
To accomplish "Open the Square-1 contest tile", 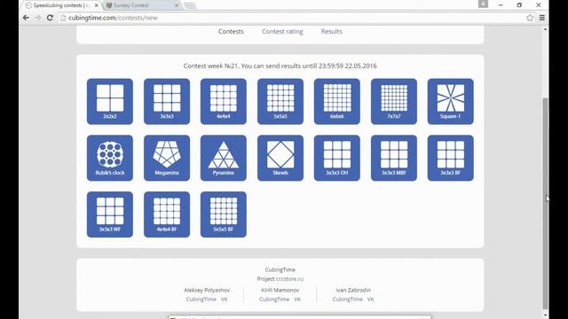I will tap(451, 102).
